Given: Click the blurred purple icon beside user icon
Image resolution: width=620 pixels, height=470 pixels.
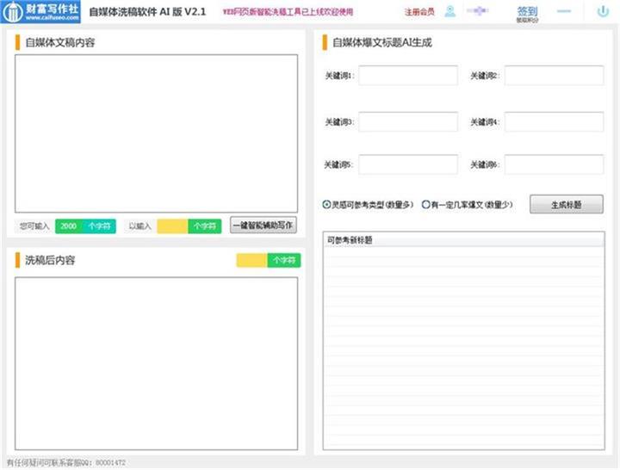Looking at the screenshot, I should click(x=477, y=11).
